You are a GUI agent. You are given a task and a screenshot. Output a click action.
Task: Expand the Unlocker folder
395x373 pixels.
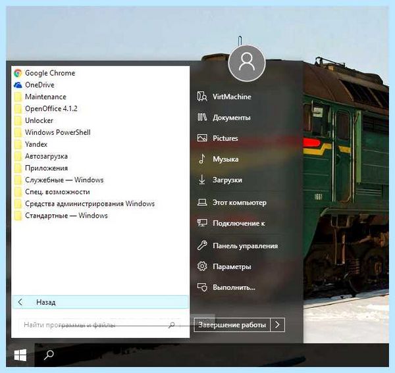(x=100, y=120)
